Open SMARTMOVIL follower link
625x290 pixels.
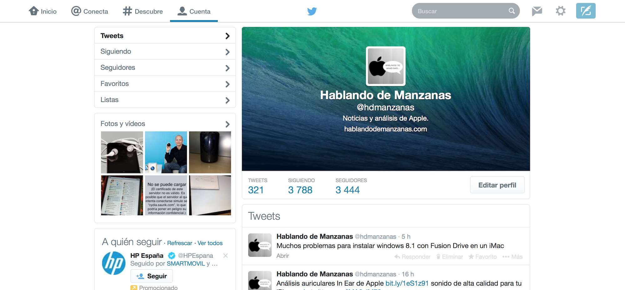(186, 263)
